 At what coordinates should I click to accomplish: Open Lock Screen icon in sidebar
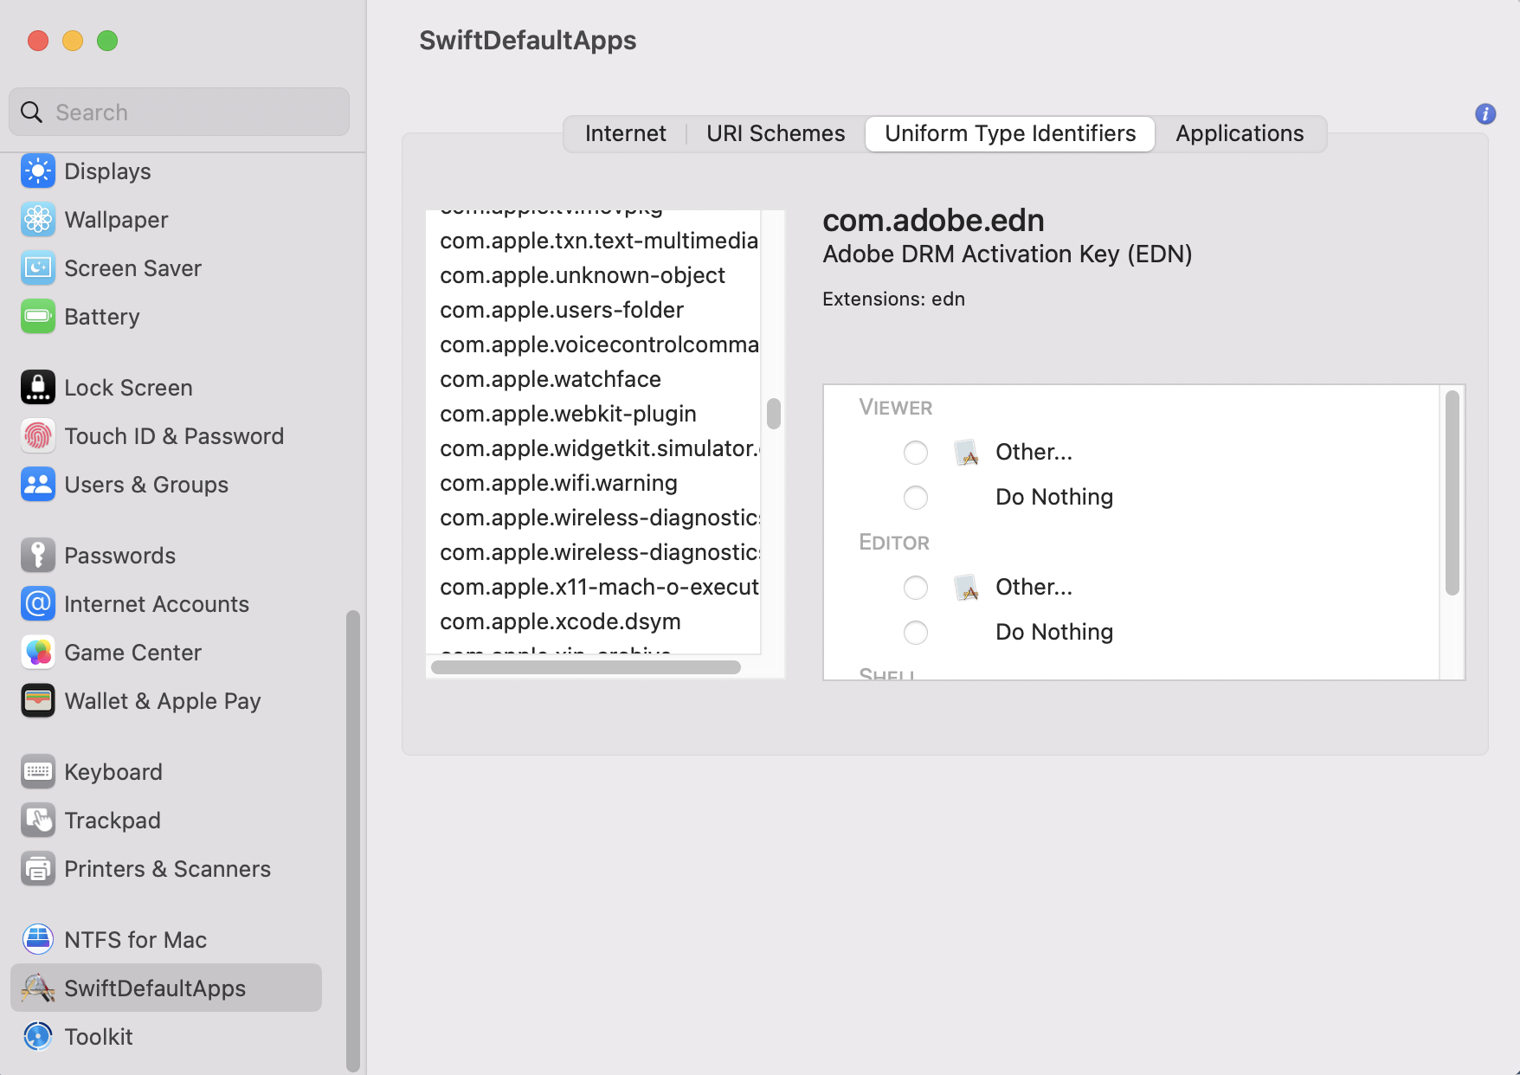[38, 388]
